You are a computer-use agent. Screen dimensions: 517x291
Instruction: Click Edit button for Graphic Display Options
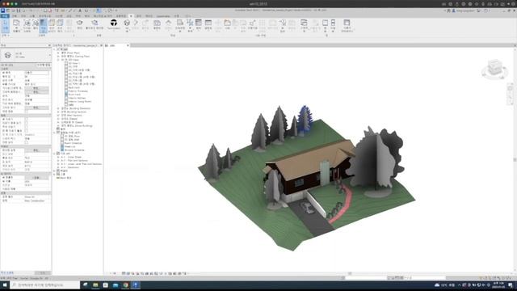(36, 92)
